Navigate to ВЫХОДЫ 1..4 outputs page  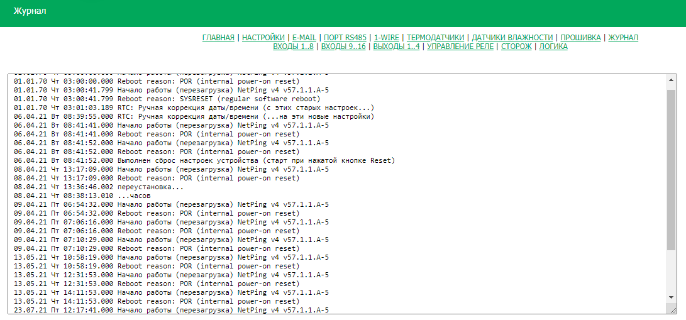tap(396, 47)
